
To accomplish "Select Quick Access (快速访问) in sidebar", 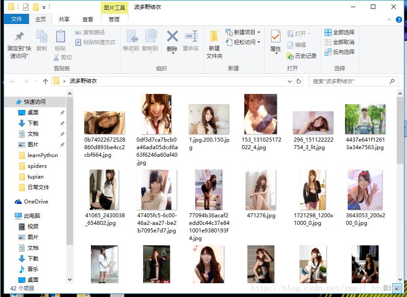I will (35, 102).
